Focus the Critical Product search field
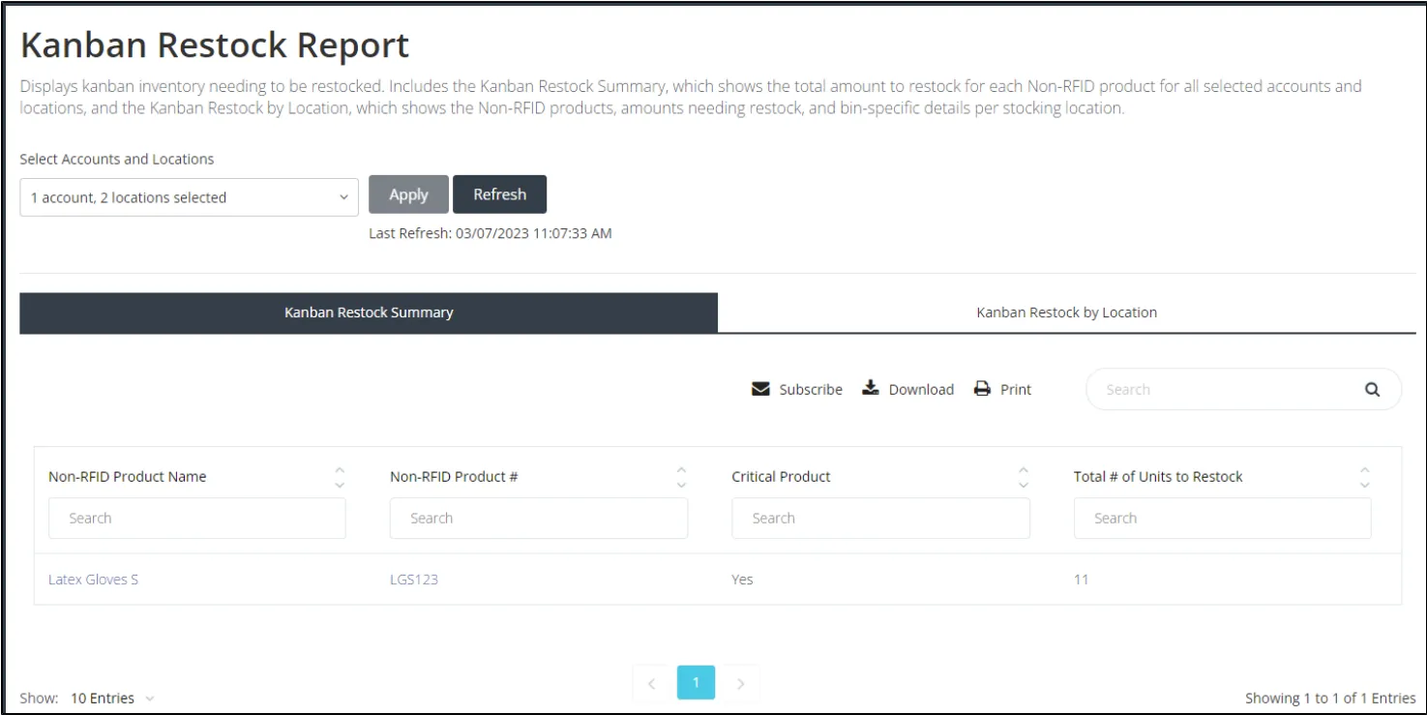 [880, 519]
